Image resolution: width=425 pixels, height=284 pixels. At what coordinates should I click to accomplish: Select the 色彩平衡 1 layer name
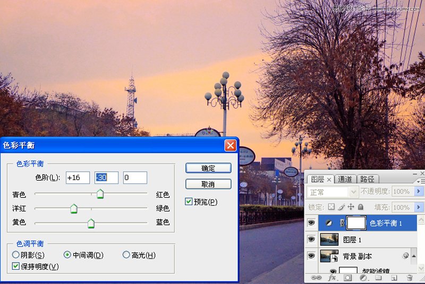coord(386,223)
